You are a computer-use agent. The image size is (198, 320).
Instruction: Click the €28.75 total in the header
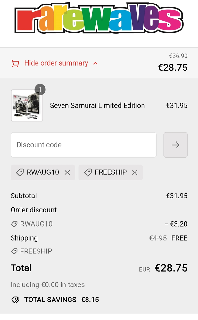coord(173,68)
